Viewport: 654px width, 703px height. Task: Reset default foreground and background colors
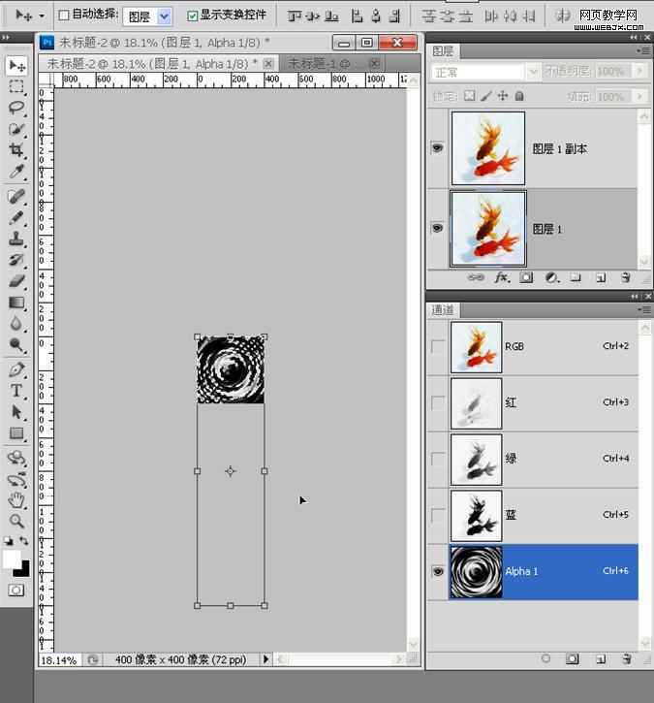pyautogui.click(x=8, y=541)
